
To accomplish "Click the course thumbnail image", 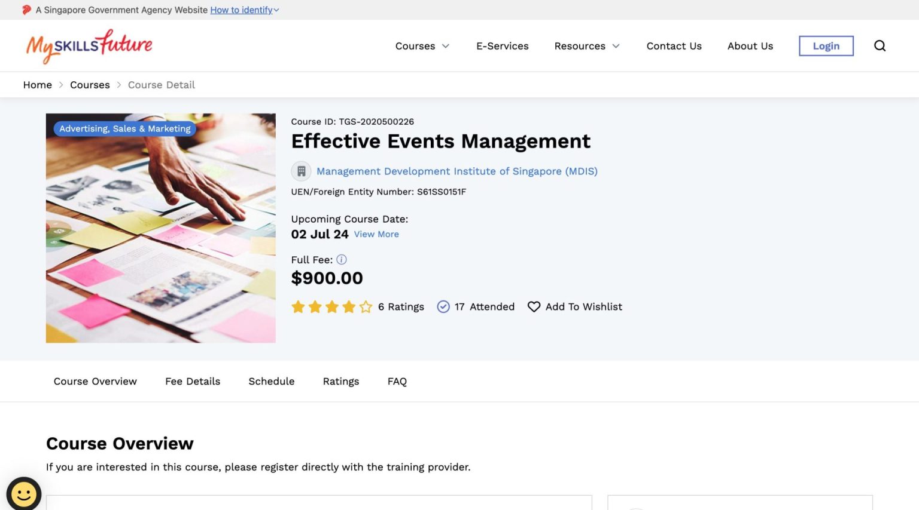I will pyautogui.click(x=160, y=228).
